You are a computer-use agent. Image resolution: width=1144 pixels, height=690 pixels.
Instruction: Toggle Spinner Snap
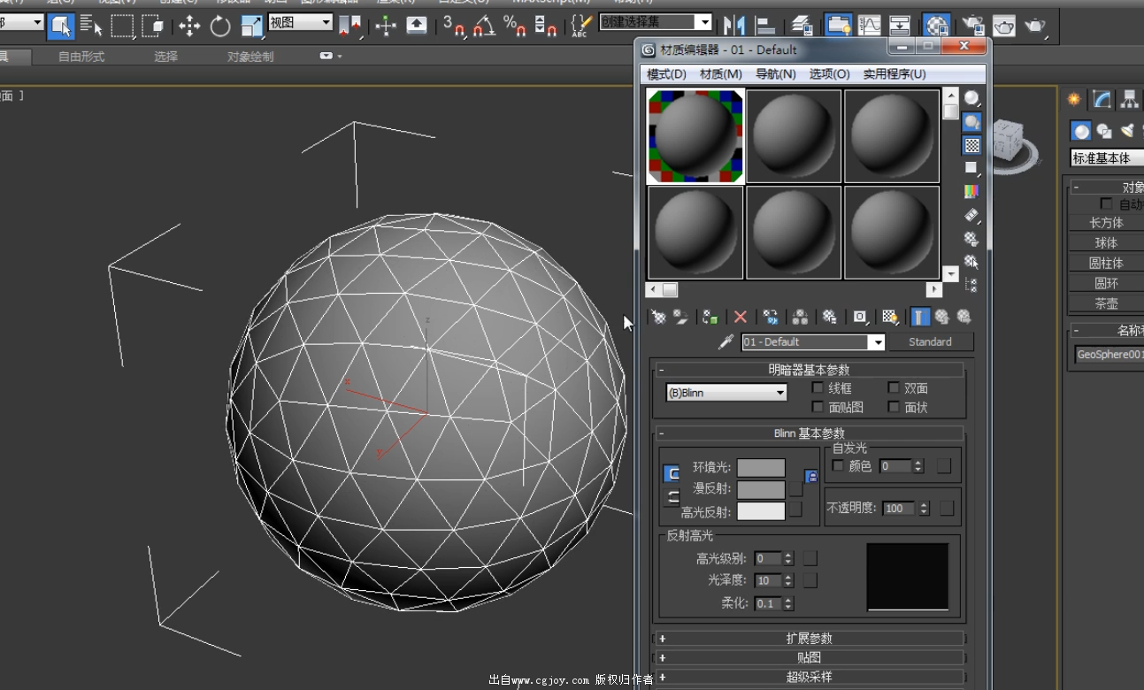point(546,26)
